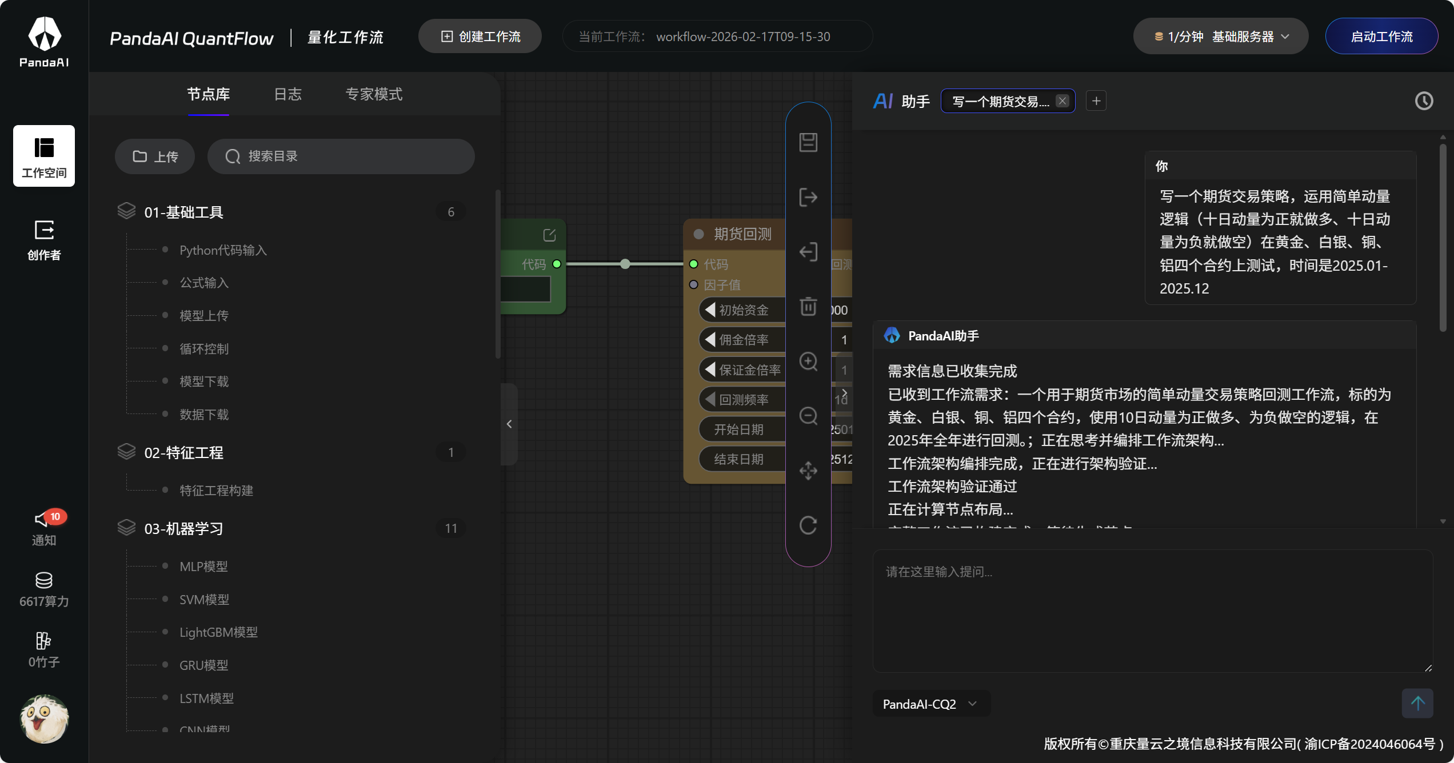
Task: Open the AI assistant chat history clock
Action: pos(1424,101)
